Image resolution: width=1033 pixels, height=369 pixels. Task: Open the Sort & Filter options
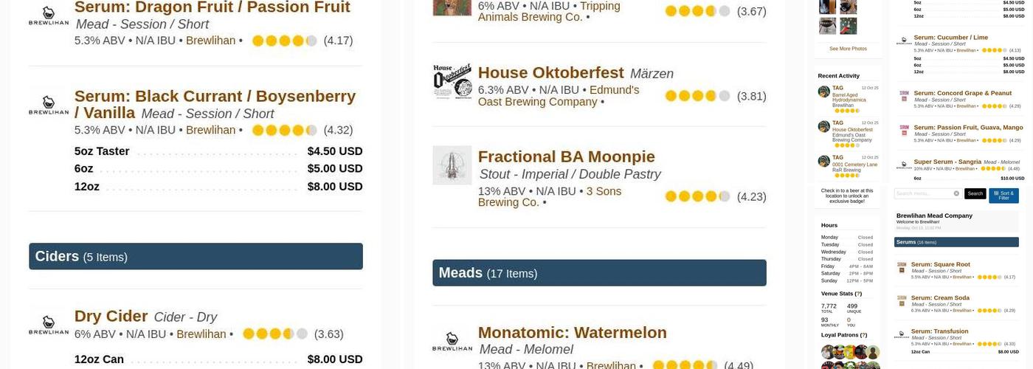pyautogui.click(x=1003, y=195)
